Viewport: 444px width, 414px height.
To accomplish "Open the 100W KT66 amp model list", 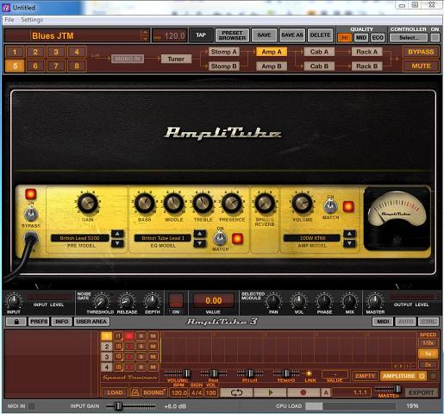I will (x=312, y=238).
